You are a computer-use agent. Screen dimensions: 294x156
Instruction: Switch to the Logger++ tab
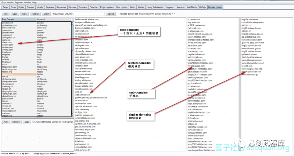click(170, 7)
